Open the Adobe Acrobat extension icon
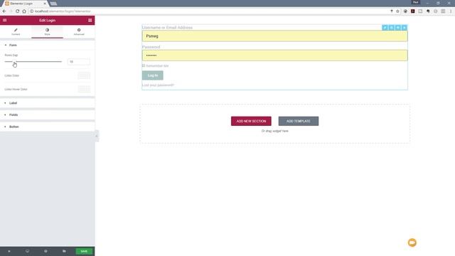 (x=412, y=11)
